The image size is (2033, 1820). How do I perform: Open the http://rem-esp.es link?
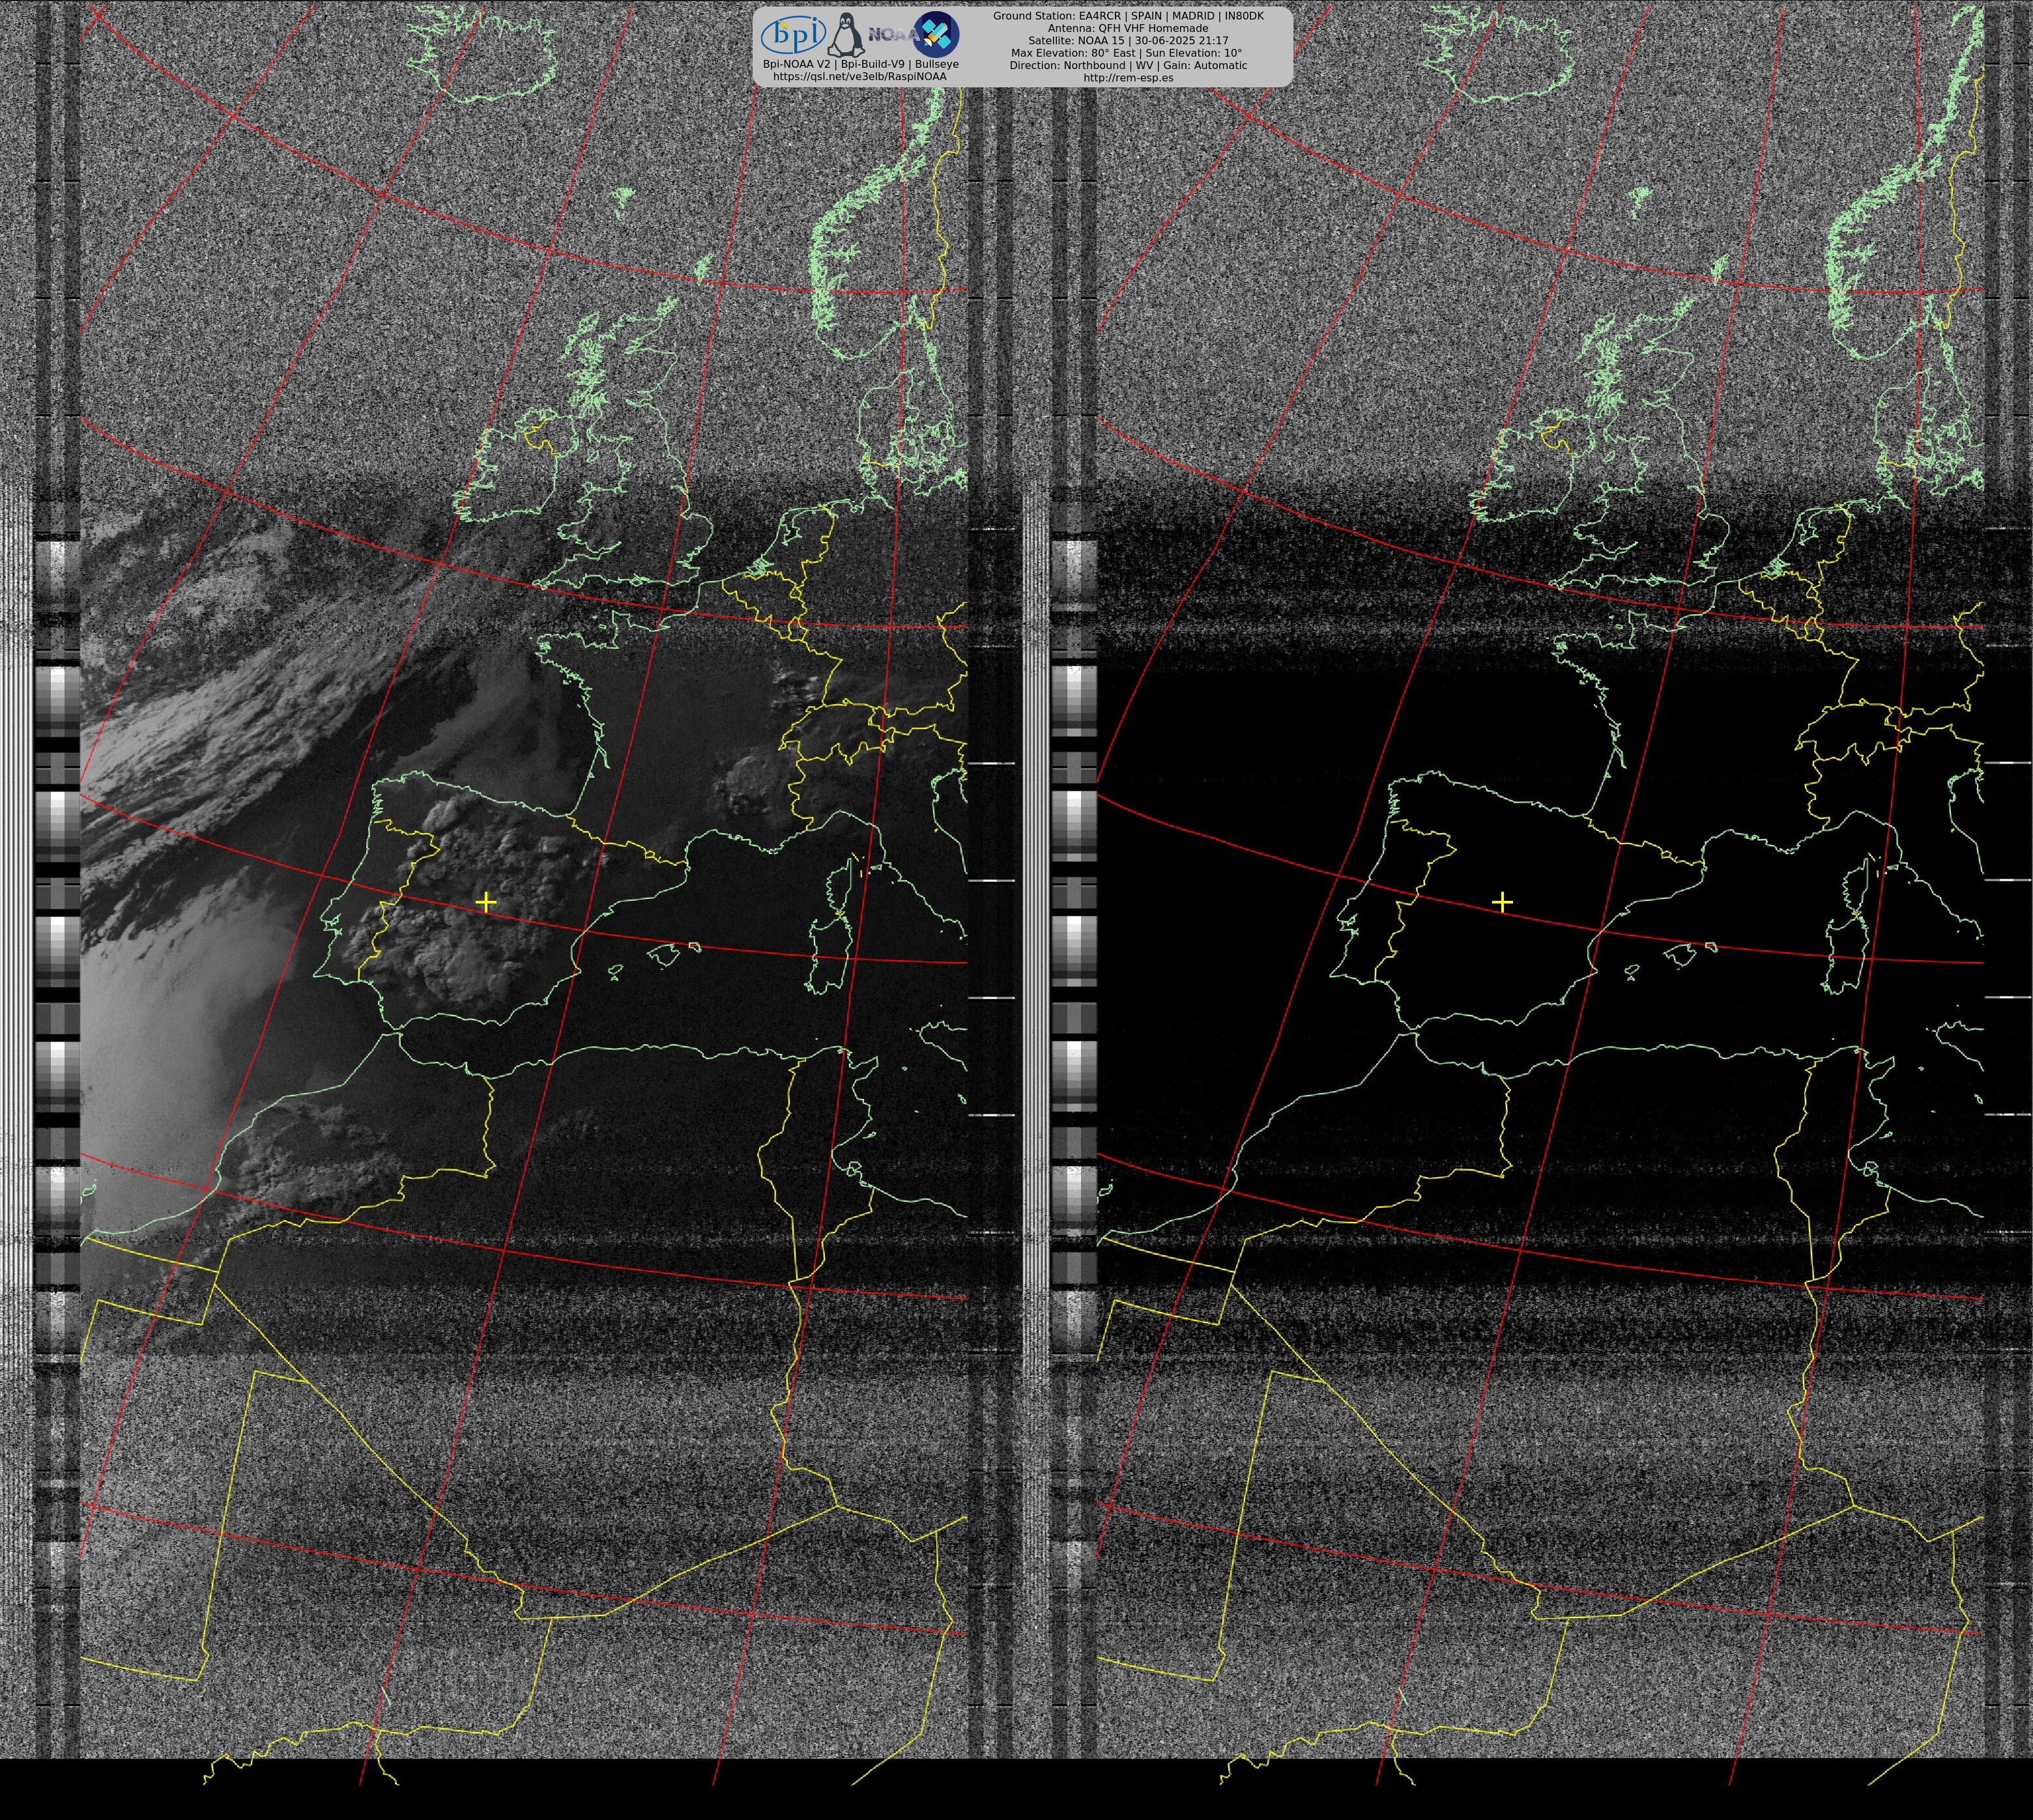pyautogui.click(x=1127, y=77)
